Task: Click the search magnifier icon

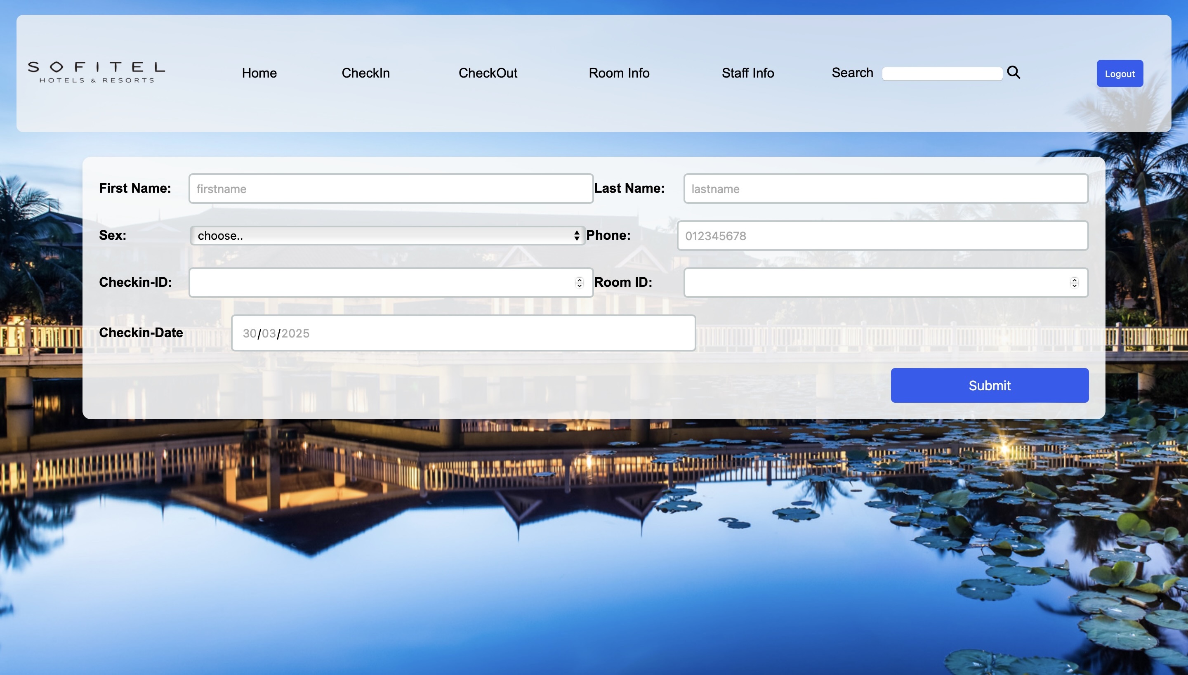Action: click(1014, 72)
